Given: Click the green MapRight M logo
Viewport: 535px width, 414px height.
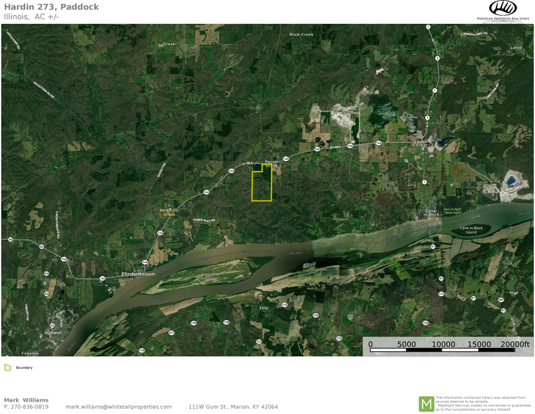Looking at the screenshot, I should [x=426, y=403].
